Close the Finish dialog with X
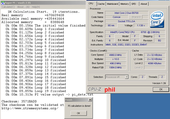Screen dimensions: 170x119 point(90,100)
